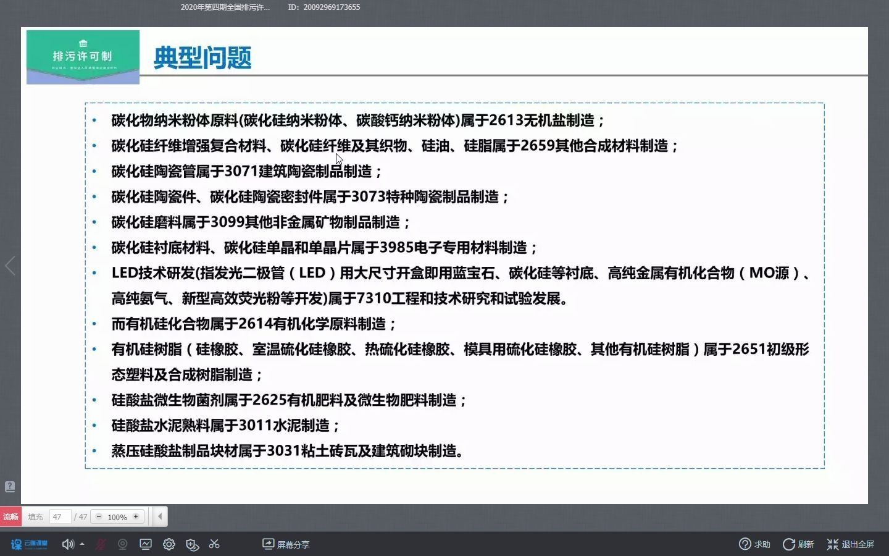
Task: Exit fullscreen via 退出全屏
Action: coord(851,544)
